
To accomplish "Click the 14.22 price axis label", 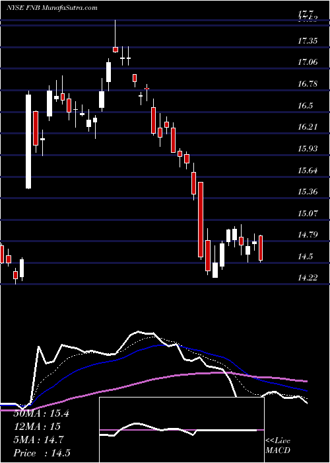I will pos(308,278).
